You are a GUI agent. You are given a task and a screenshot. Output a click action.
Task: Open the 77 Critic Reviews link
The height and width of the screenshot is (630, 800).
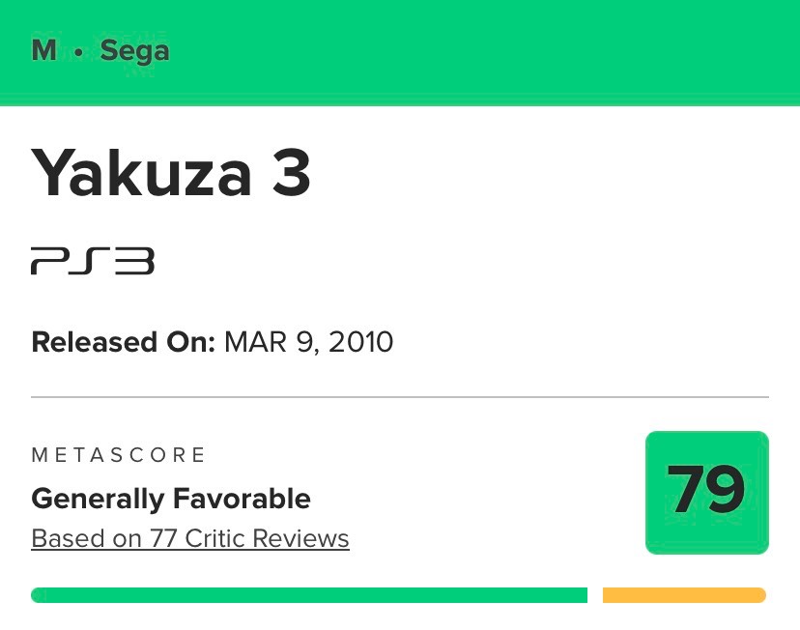click(190, 538)
